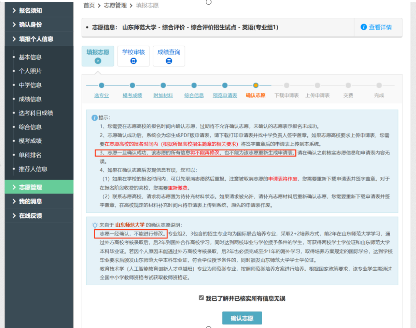Image resolution: width=416 pixels, height=328 pixels.
Task: Open 志愿管理 in the sidebar
Action: coord(31,187)
